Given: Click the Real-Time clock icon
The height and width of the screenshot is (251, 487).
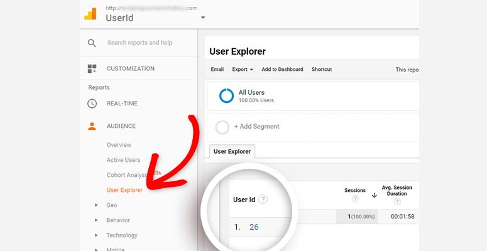Looking at the screenshot, I should pyautogui.click(x=92, y=104).
